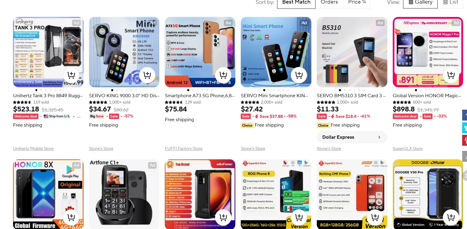Open SERVO Mini Smartphone product image
The image size is (467, 229).
pos(276,52)
